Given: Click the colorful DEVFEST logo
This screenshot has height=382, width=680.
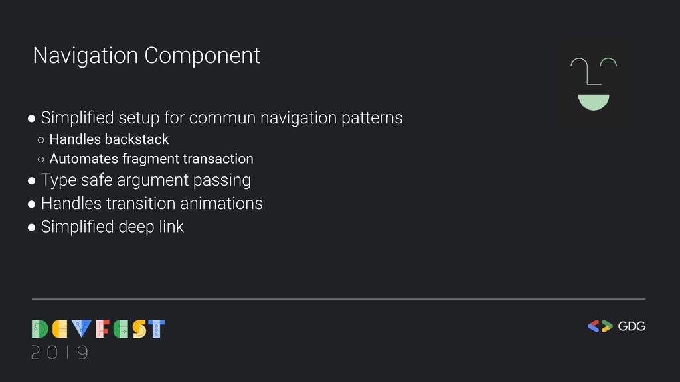Looking at the screenshot, I should pyautogui.click(x=98, y=329).
